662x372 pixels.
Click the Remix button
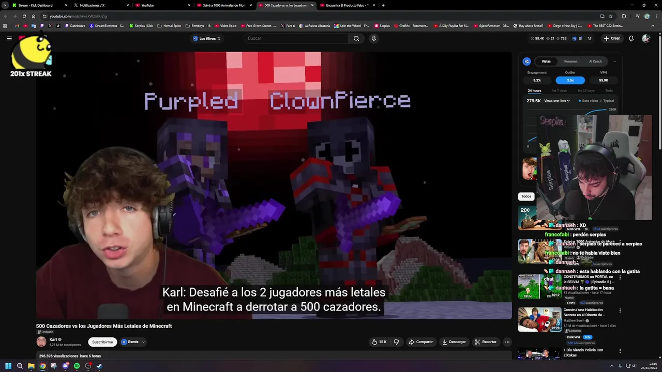[x=130, y=342]
